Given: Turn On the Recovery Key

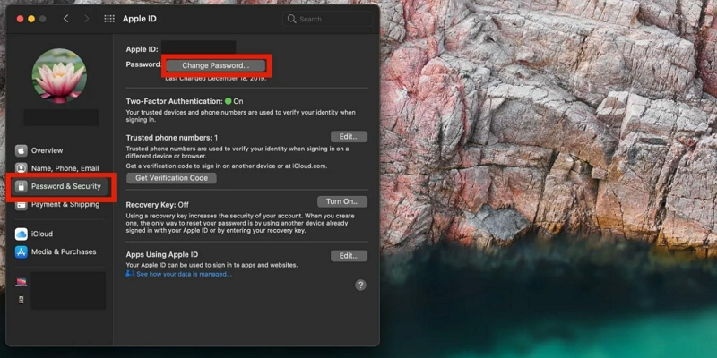Looking at the screenshot, I should tap(342, 201).
